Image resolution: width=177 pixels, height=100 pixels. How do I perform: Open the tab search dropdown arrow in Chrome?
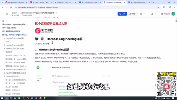(2, 2)
